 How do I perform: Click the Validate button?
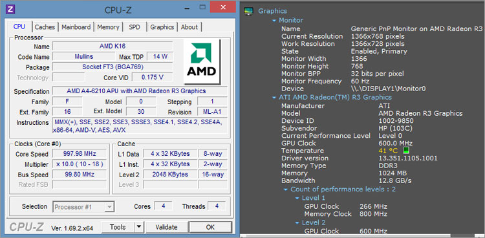click(x=166, y=228)
